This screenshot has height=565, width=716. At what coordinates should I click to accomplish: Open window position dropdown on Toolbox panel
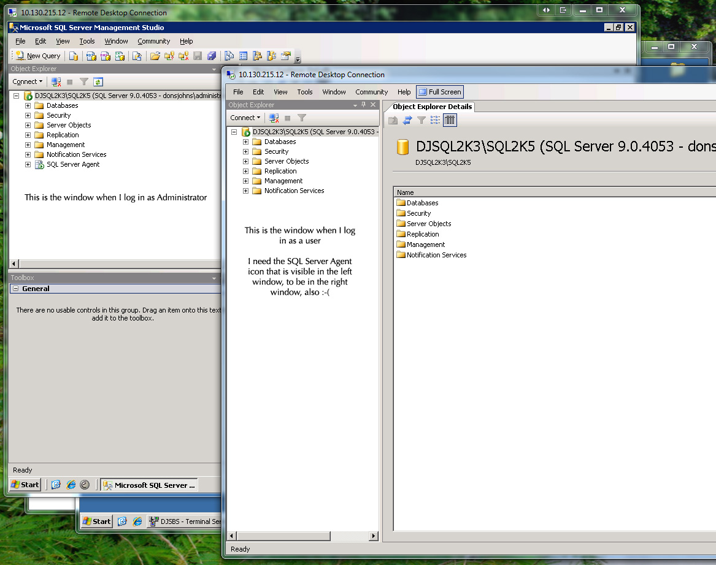tap(214, 278)
